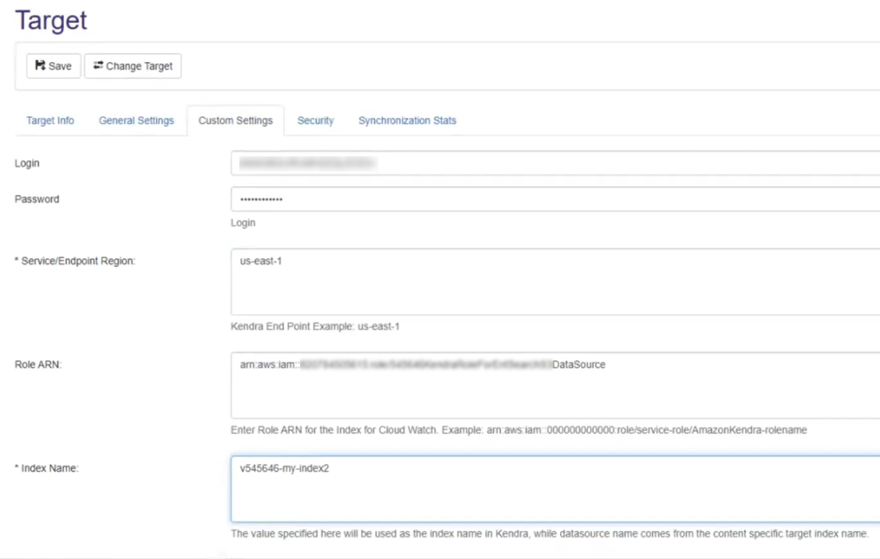This screenshot has height=559, width=880.
Task: Open the Target Info tab
Action: [50, 121]
